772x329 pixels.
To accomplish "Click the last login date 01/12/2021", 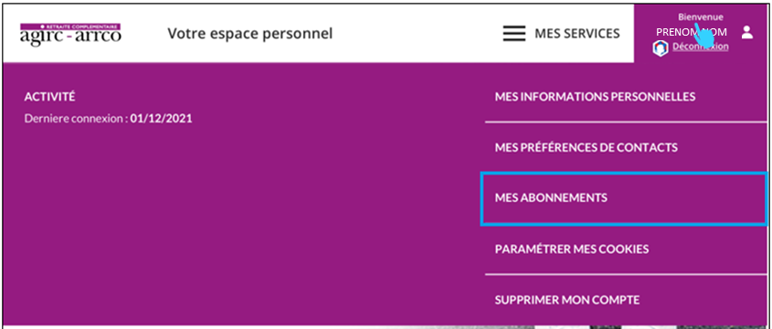I will tap(161, 119).
